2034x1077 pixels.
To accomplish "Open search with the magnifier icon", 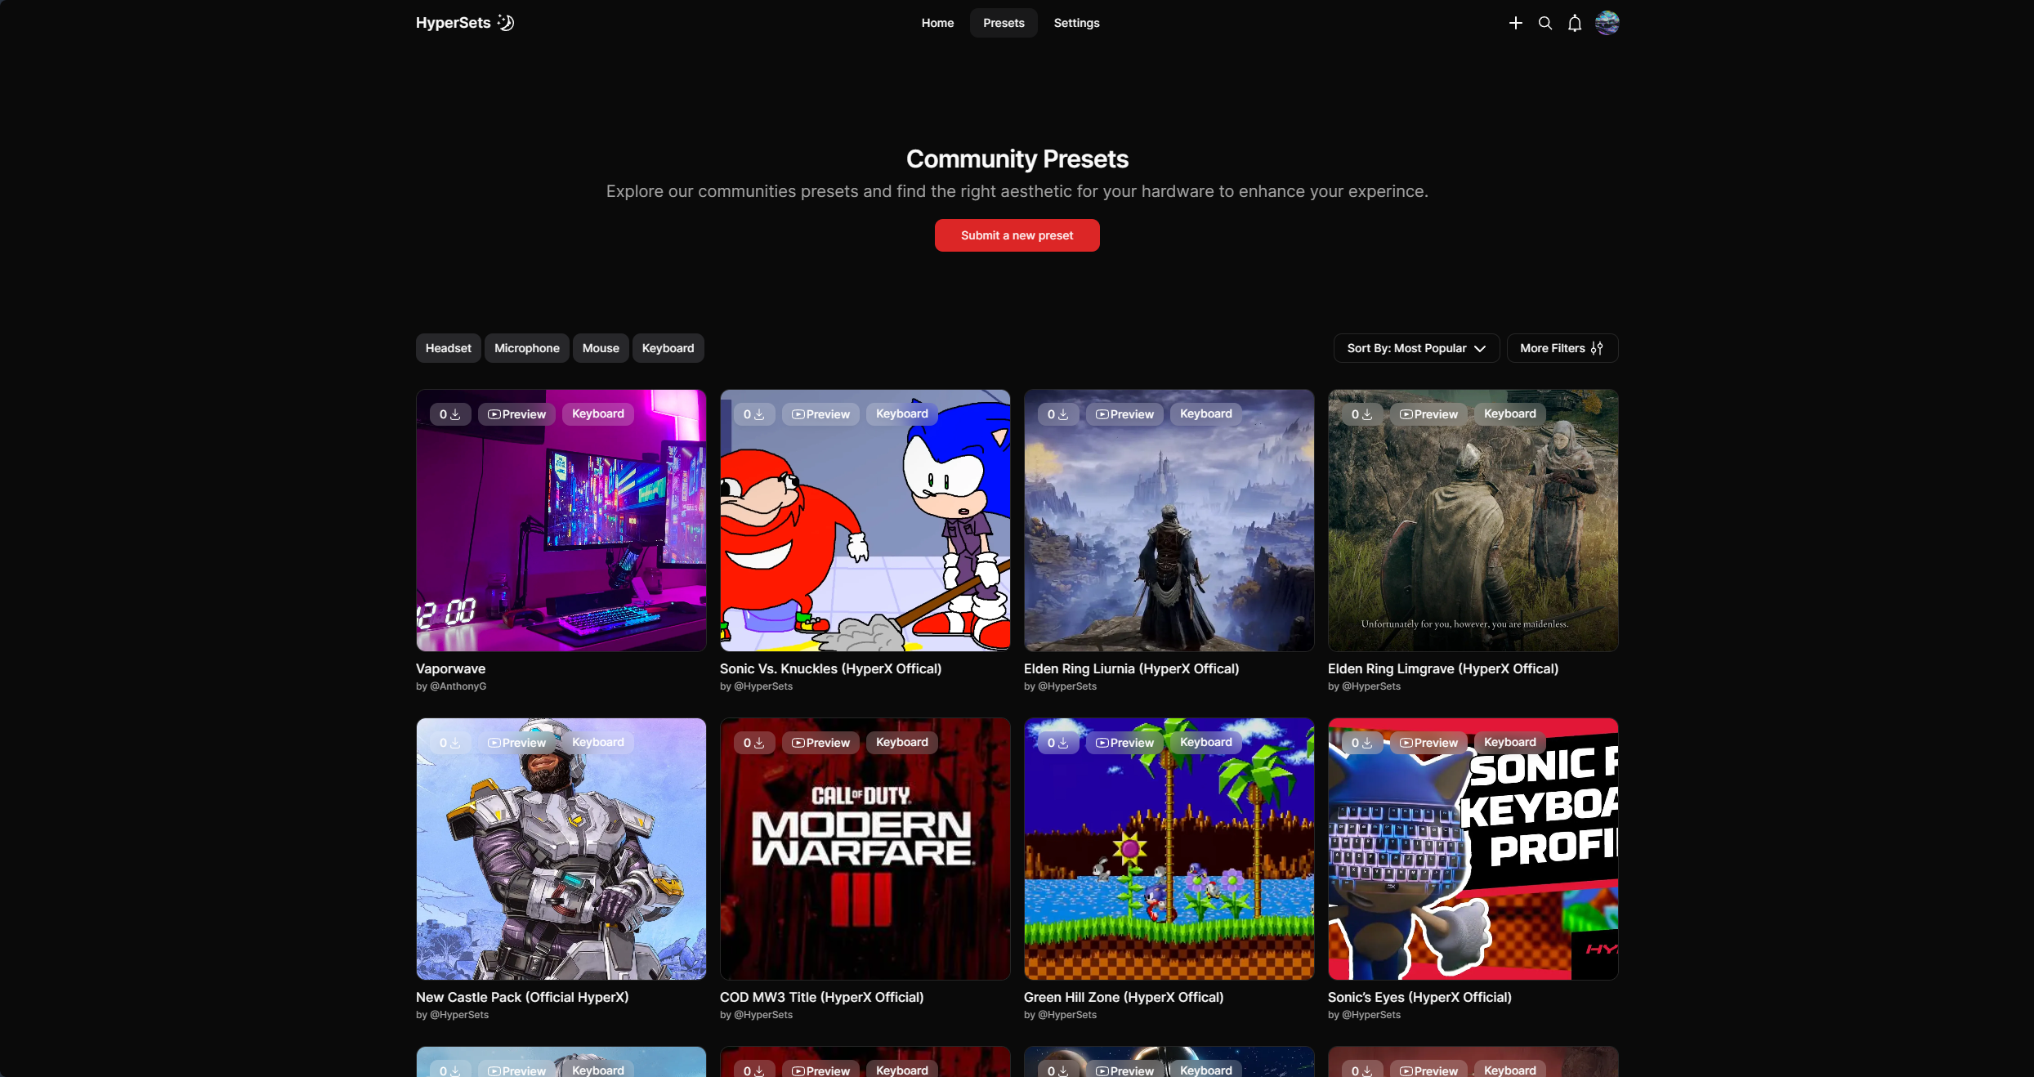I will [1544, 23].
